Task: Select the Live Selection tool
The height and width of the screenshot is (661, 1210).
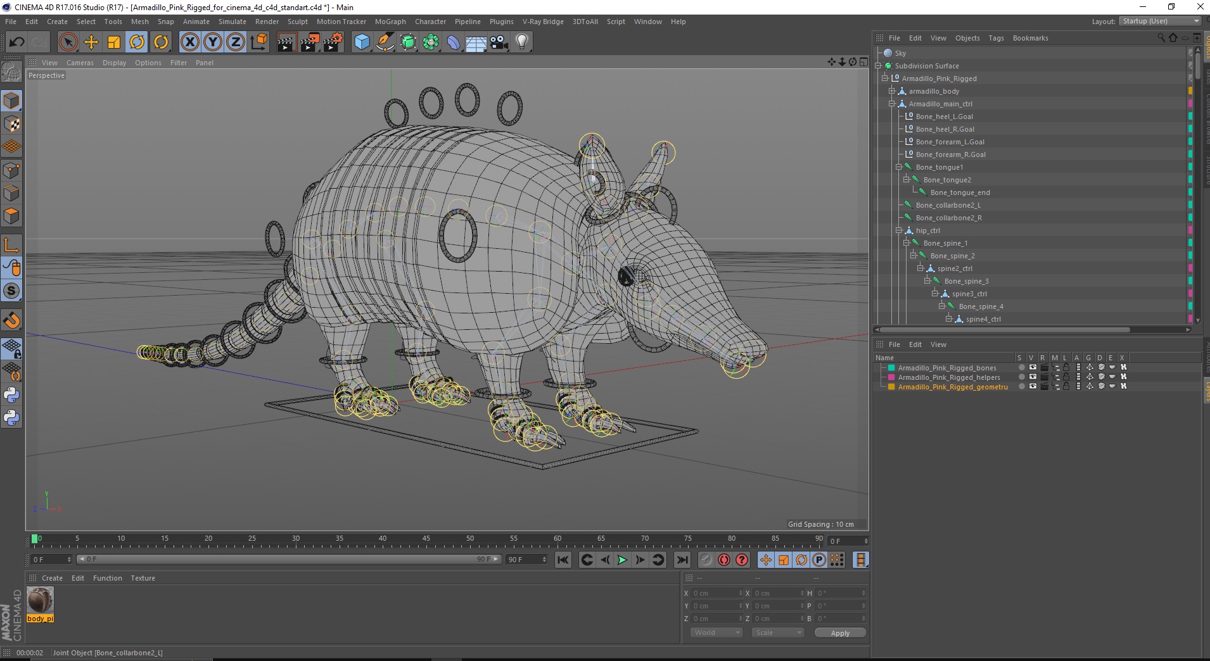Action: tap(68, 42)
